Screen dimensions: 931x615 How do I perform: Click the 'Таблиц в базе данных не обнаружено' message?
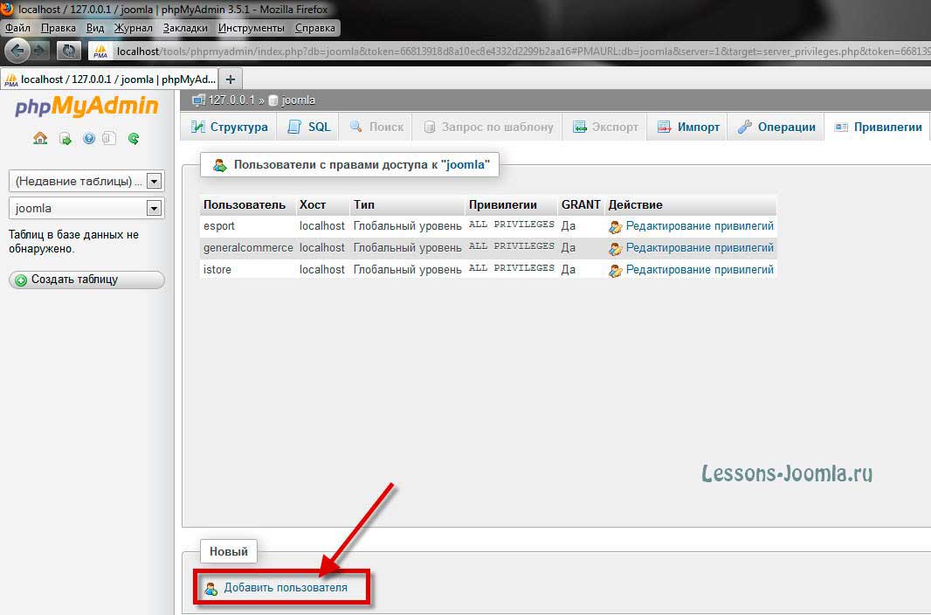pos(73,242)
